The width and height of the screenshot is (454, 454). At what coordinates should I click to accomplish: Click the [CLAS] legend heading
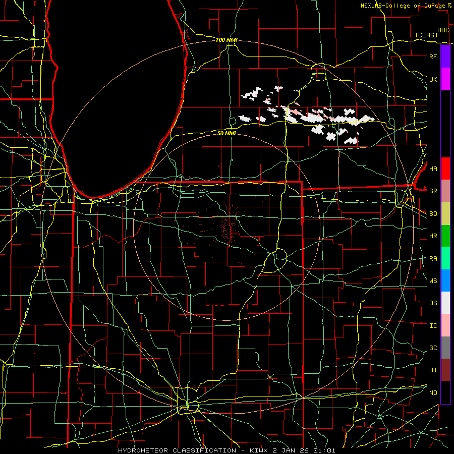[426, 35]
